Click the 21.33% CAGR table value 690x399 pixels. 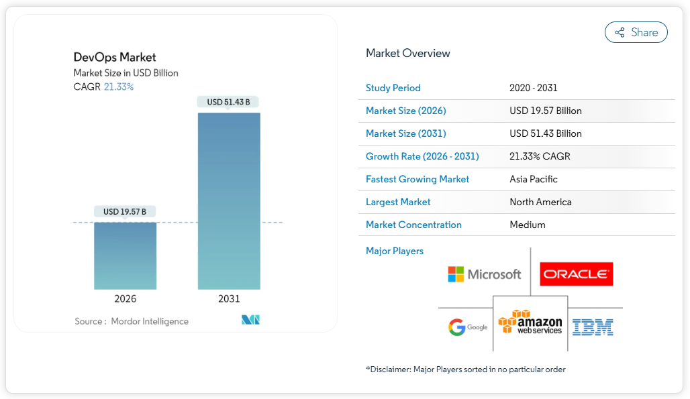point(540,156)
